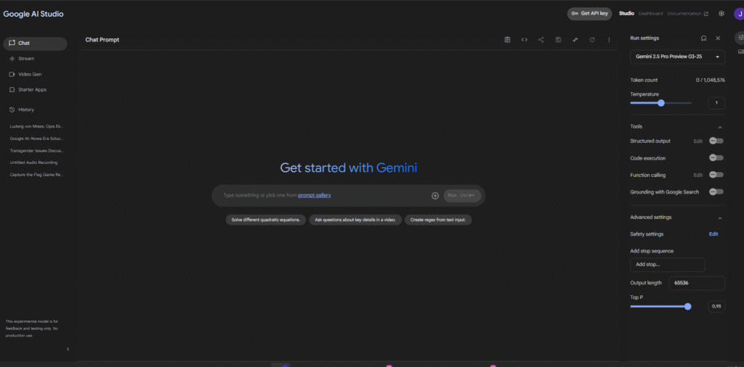Click the Top P value box

[x=716, y=306]
